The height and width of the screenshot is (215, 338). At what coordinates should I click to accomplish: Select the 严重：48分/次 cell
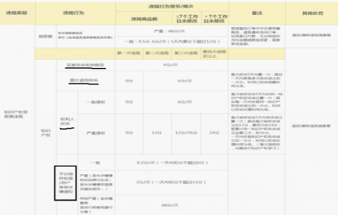coord(169,31)
